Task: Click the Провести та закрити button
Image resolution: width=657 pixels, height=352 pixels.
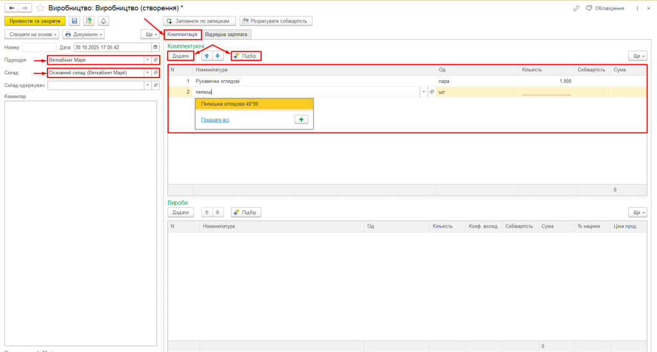Action: pos(35,21)
